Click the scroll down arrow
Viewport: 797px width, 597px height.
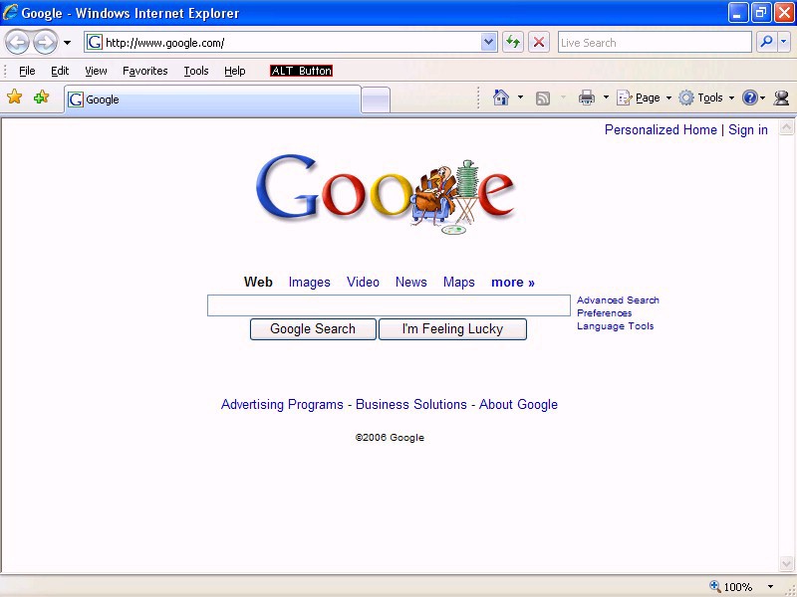click(x=786, y=563)
